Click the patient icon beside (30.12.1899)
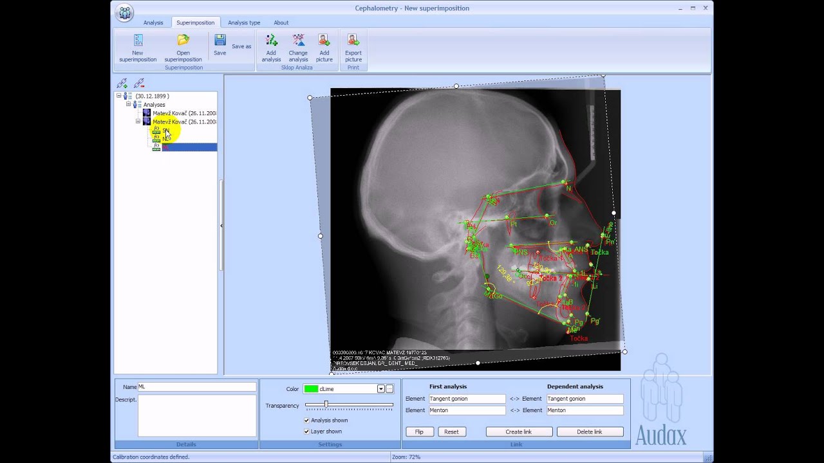824x463 pixels. pyautogui.click(x=129, y=96)
